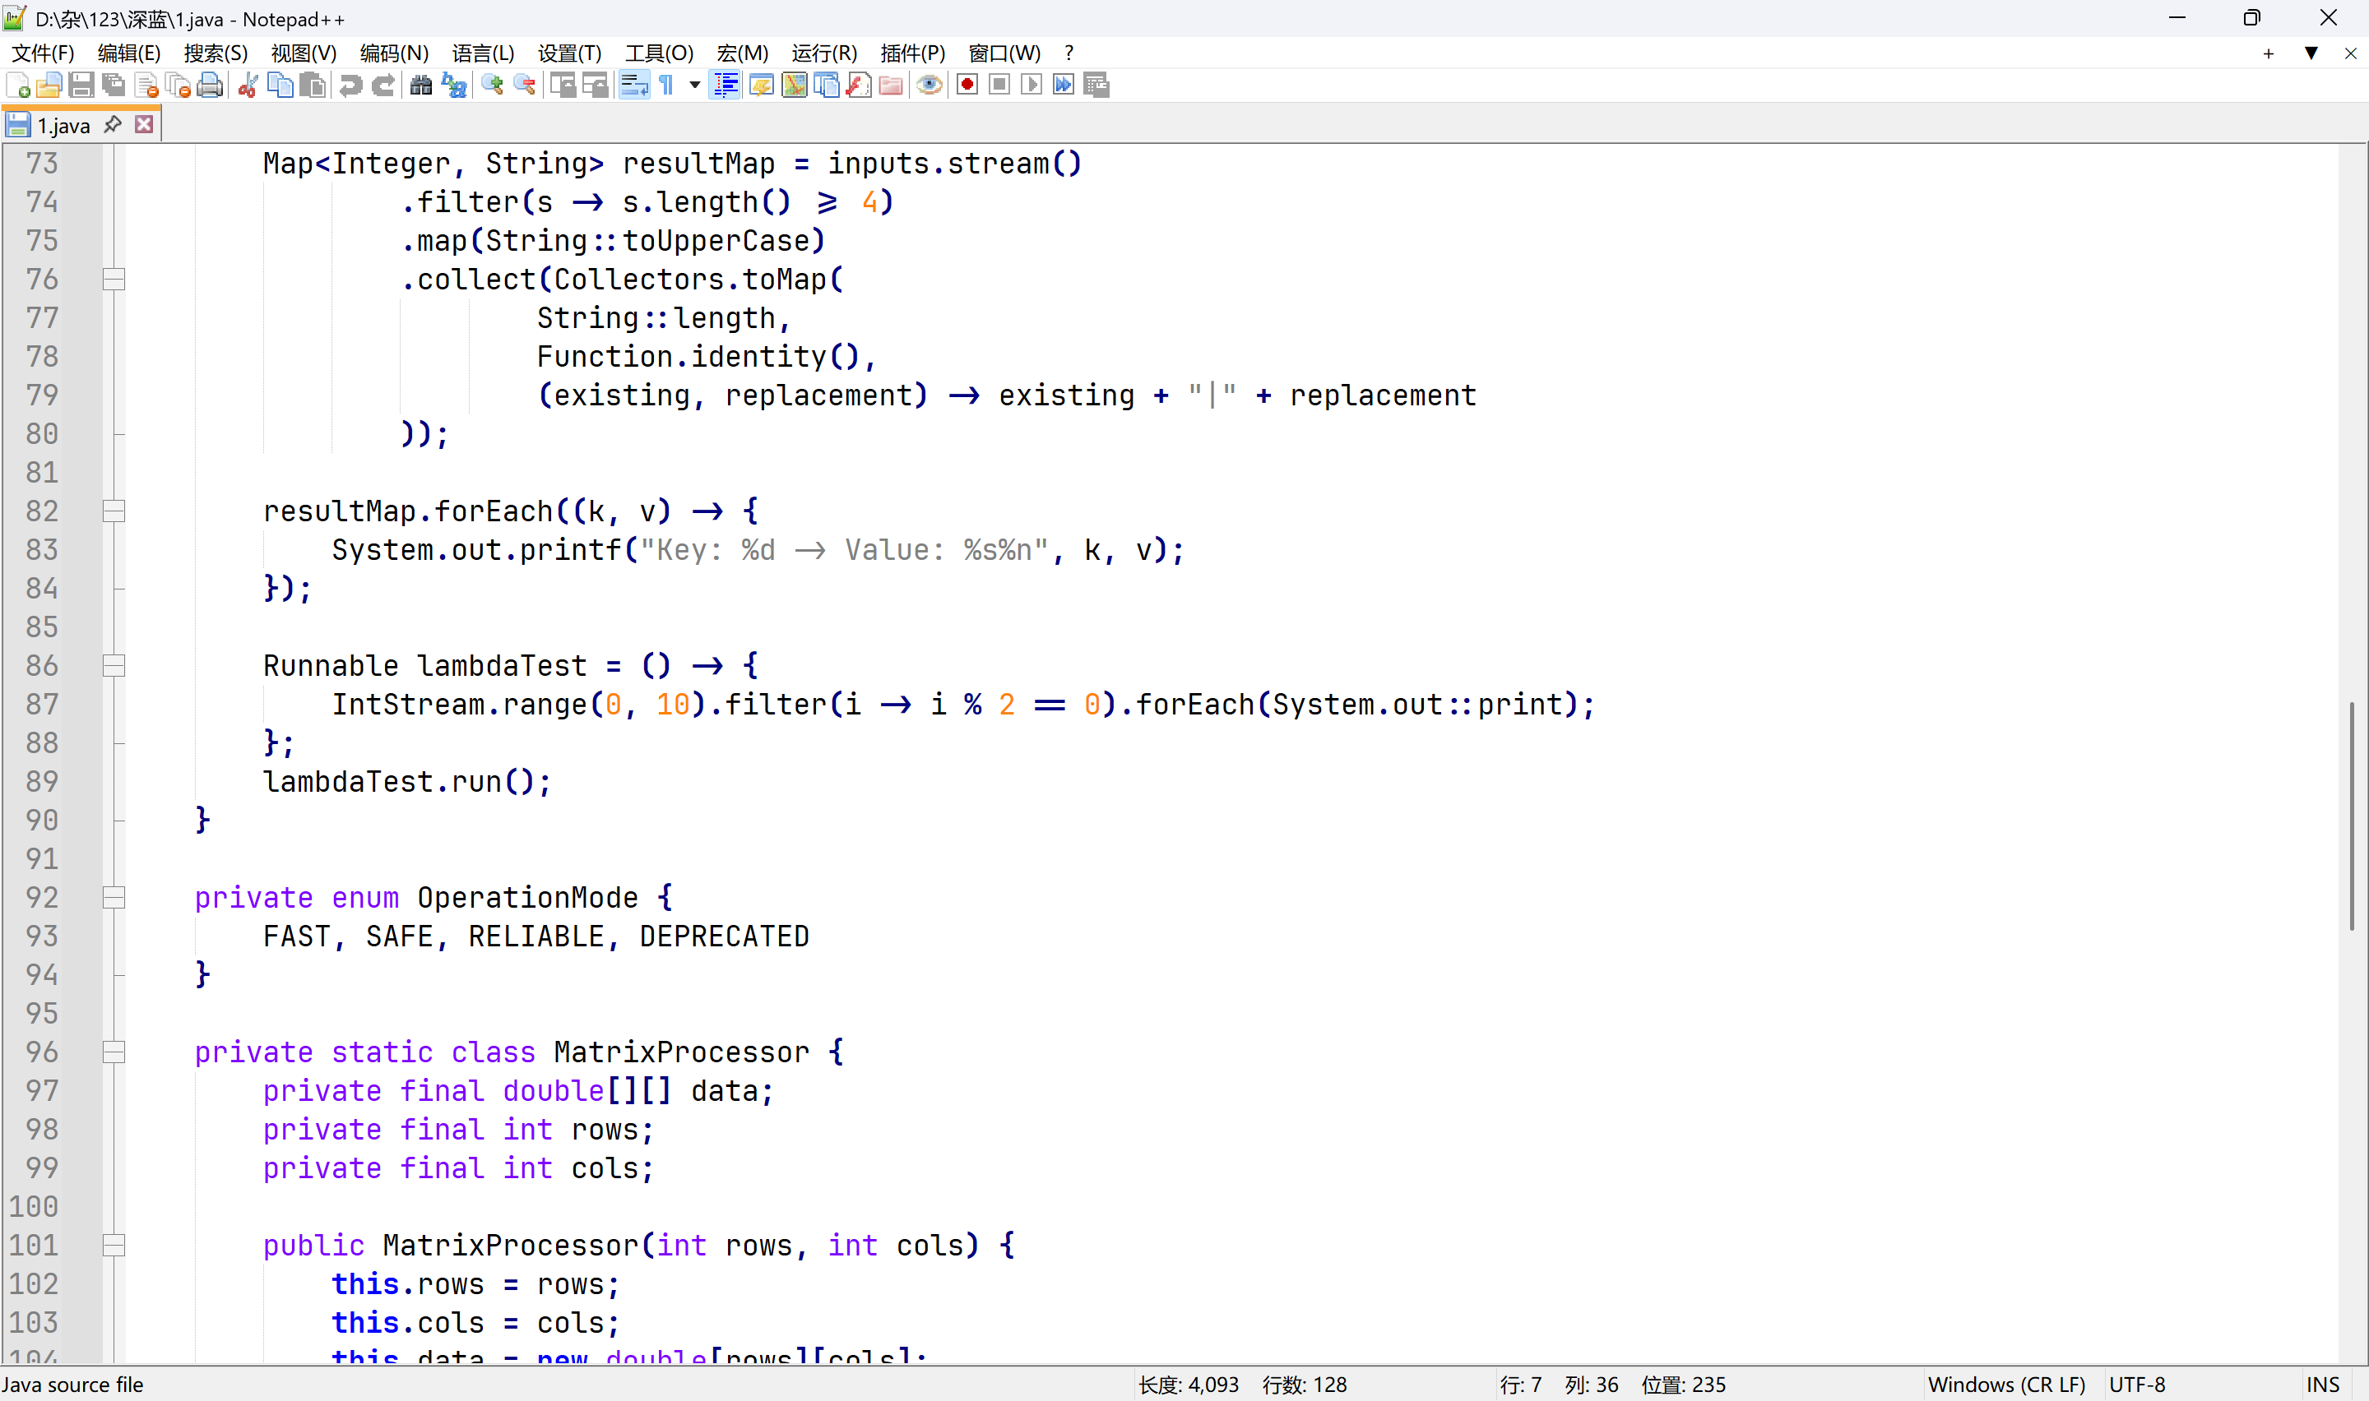Viewport: 2369px width, 1401px height.
Task: Zoom out with the magnifier minus icon
Action: point(524,85)
